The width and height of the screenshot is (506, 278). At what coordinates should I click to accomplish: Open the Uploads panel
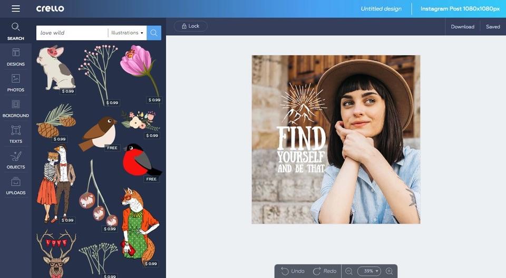(x=16, y=186)
